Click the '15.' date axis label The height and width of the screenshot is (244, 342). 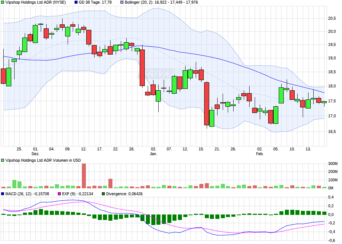point(201,149)
